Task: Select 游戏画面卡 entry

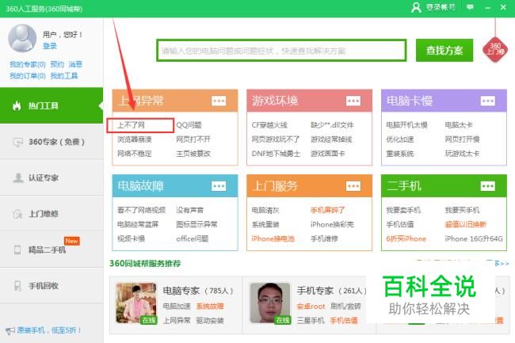Action: (328, 154)
